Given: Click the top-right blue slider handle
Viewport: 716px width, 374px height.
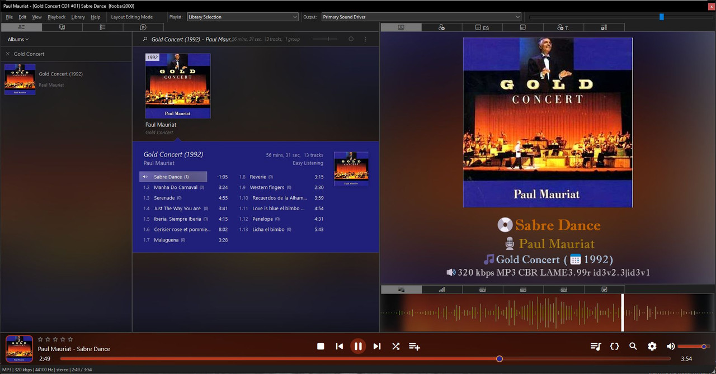Looking at the screenshot, I should coord(662,17).
